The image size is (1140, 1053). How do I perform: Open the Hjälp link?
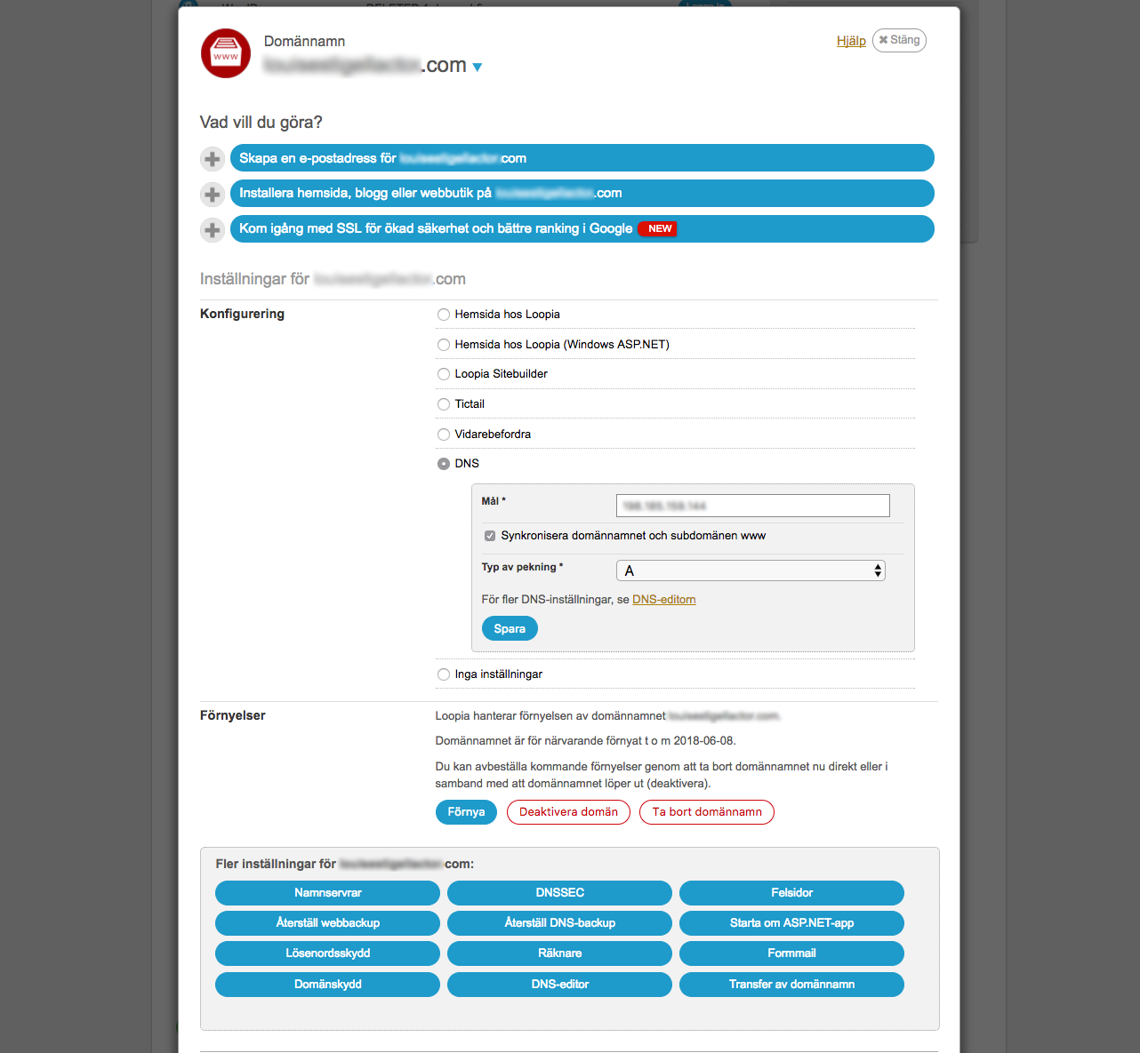(x=851, y=41)
